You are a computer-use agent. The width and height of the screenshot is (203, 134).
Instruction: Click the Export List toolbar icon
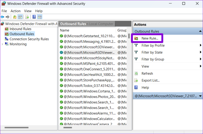pos(27,17)
